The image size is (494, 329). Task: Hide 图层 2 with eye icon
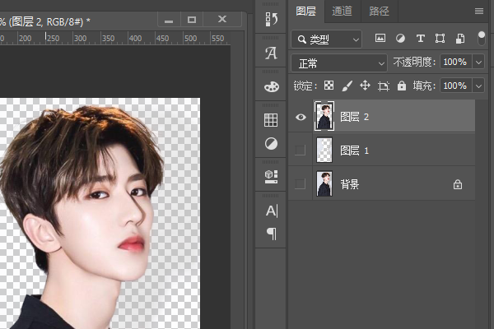pyautogui.click(x=301, y=117)
